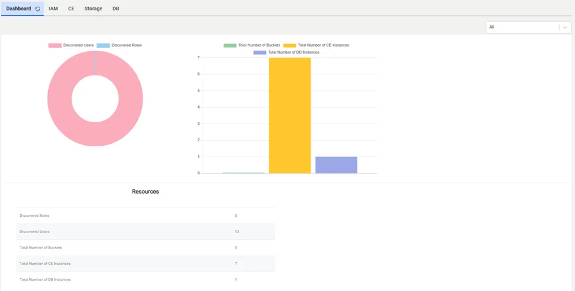Click the dropdown chevron arrow
575x291 pixels.
[x=565, y=27]
